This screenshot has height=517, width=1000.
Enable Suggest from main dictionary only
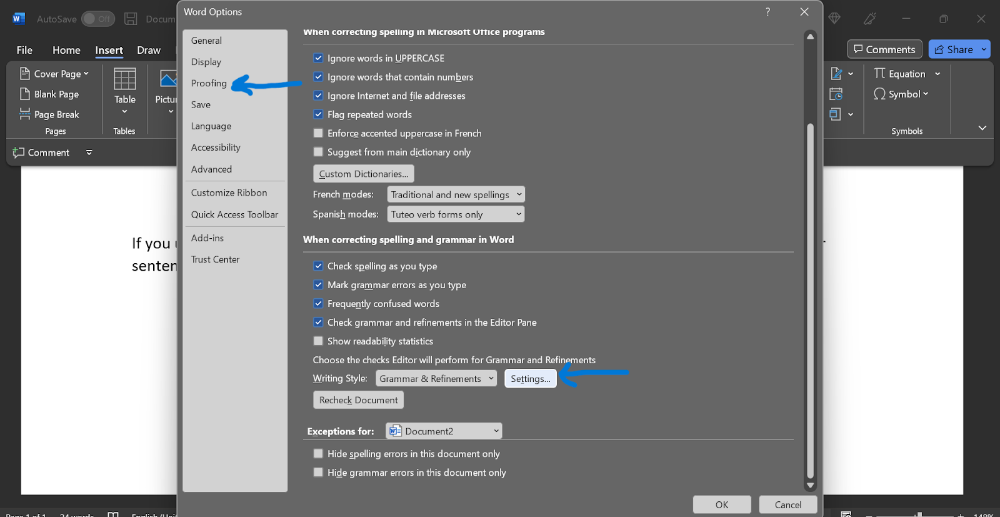(x=318, y=152)
